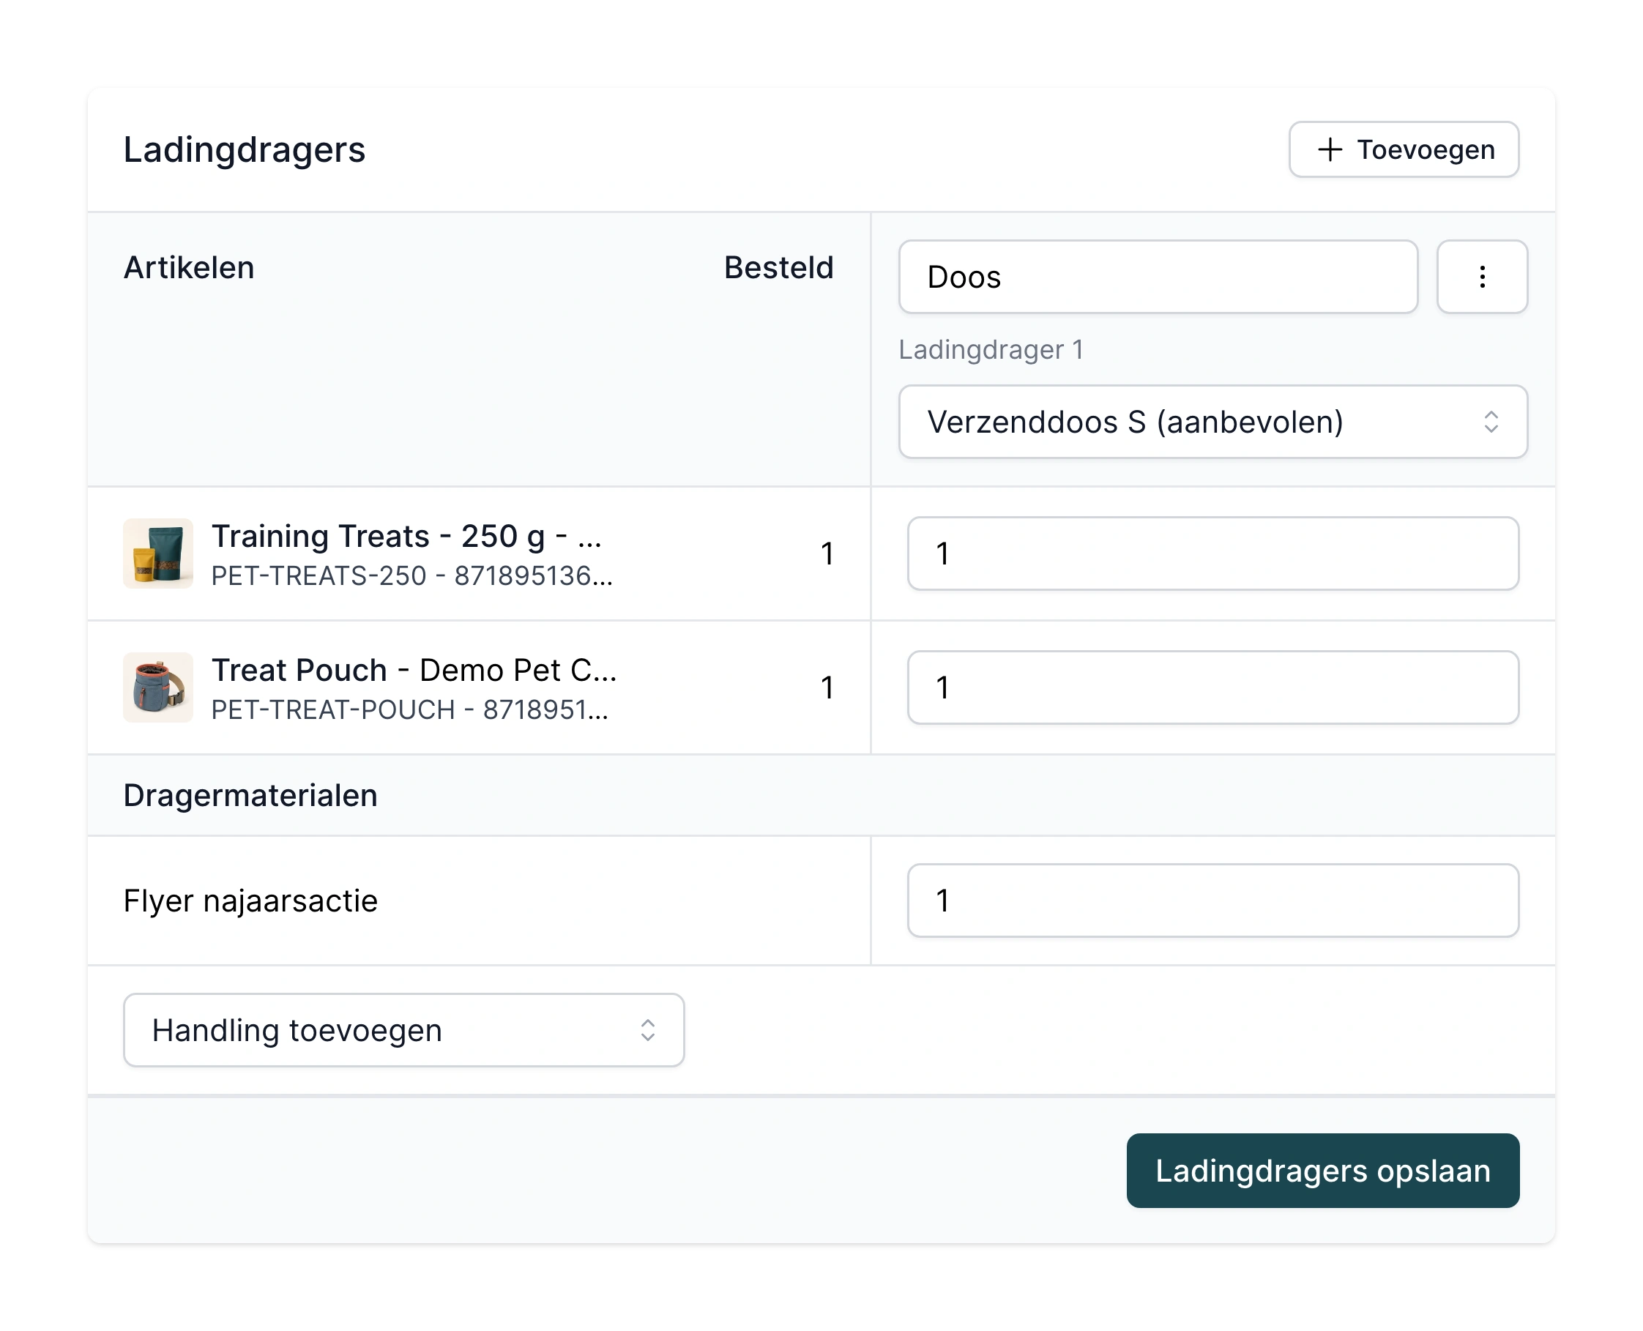Click the PET-TREATS-250 SKU text
The image size is (1643, 1331).
318,575
